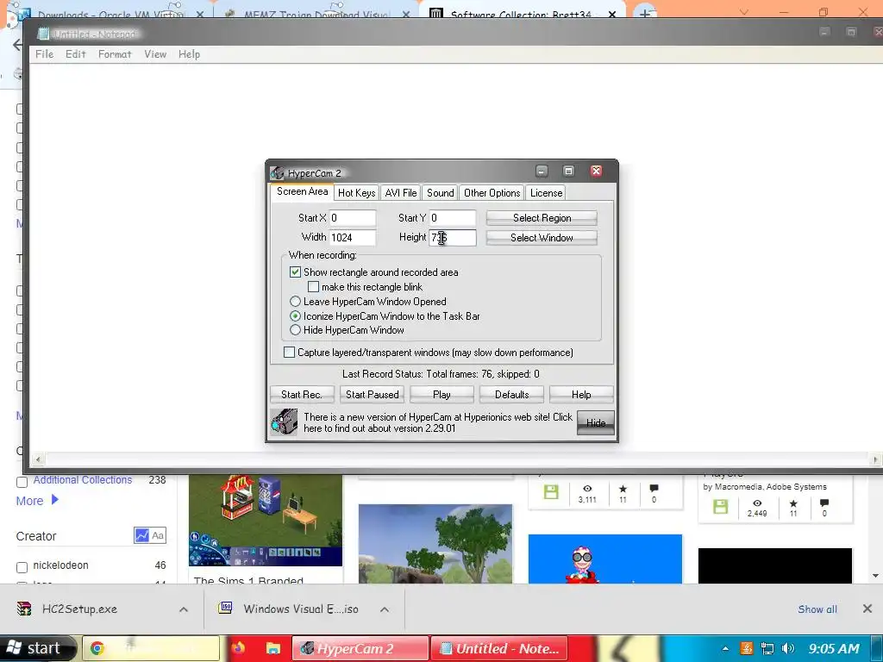Open the browser tab search dropdown chevron
The image size is (883, 662).
click(744, 12)
